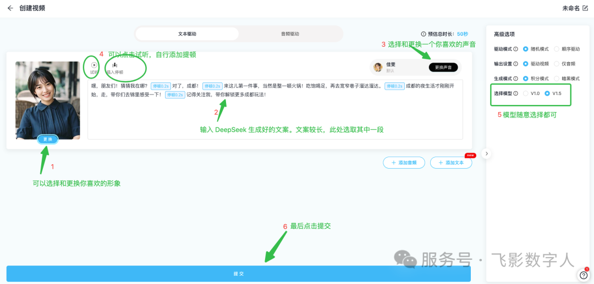Click the 添加音频 button
The image size is (594, 284).
[404, 163]
